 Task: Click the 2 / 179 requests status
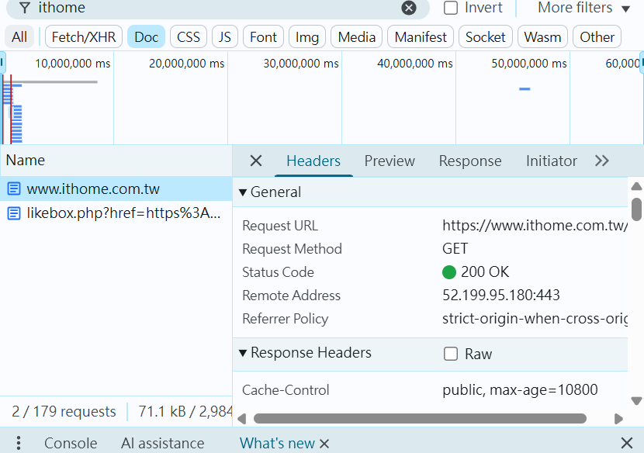point(64,412)
